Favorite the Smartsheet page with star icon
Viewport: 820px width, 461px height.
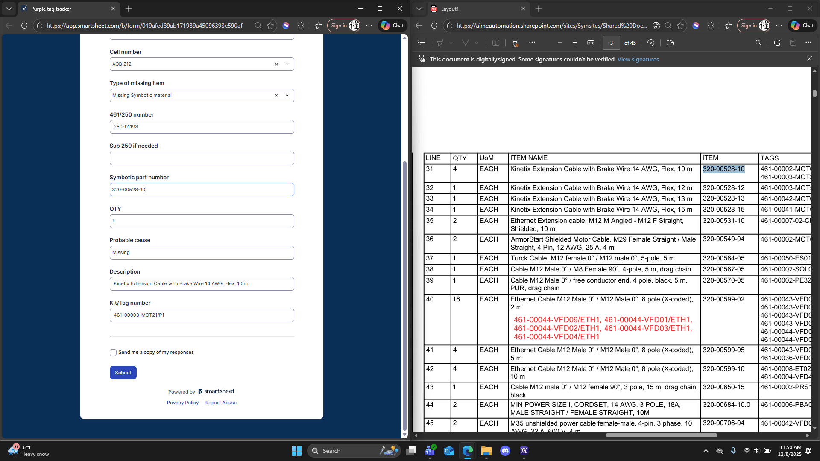pos(270,26)
